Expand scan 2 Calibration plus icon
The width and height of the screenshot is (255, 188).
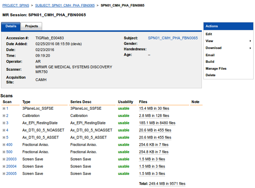[4, 115]
